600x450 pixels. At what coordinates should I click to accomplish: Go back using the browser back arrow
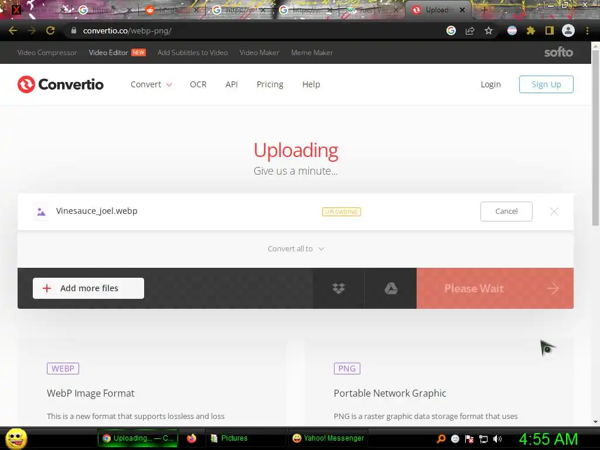click(x=13, y=30)
